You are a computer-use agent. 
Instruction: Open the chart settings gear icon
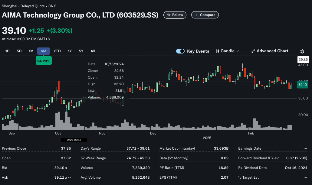pos(302,51)
